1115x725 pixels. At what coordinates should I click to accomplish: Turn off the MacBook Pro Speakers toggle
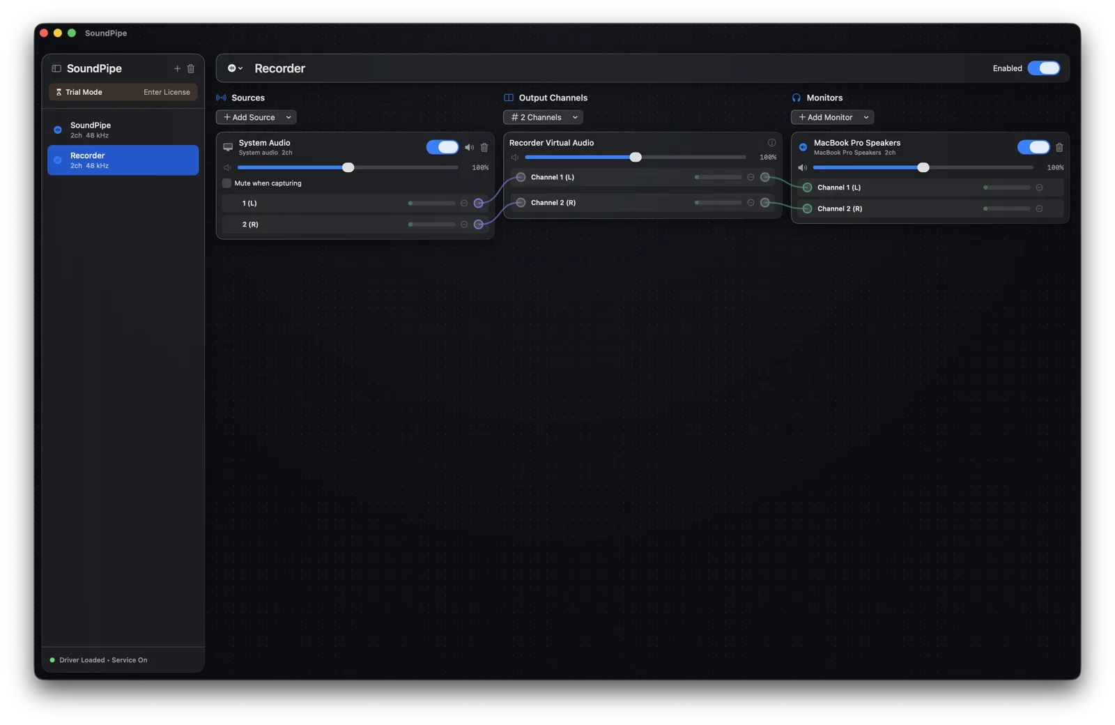click(1033, 147)
